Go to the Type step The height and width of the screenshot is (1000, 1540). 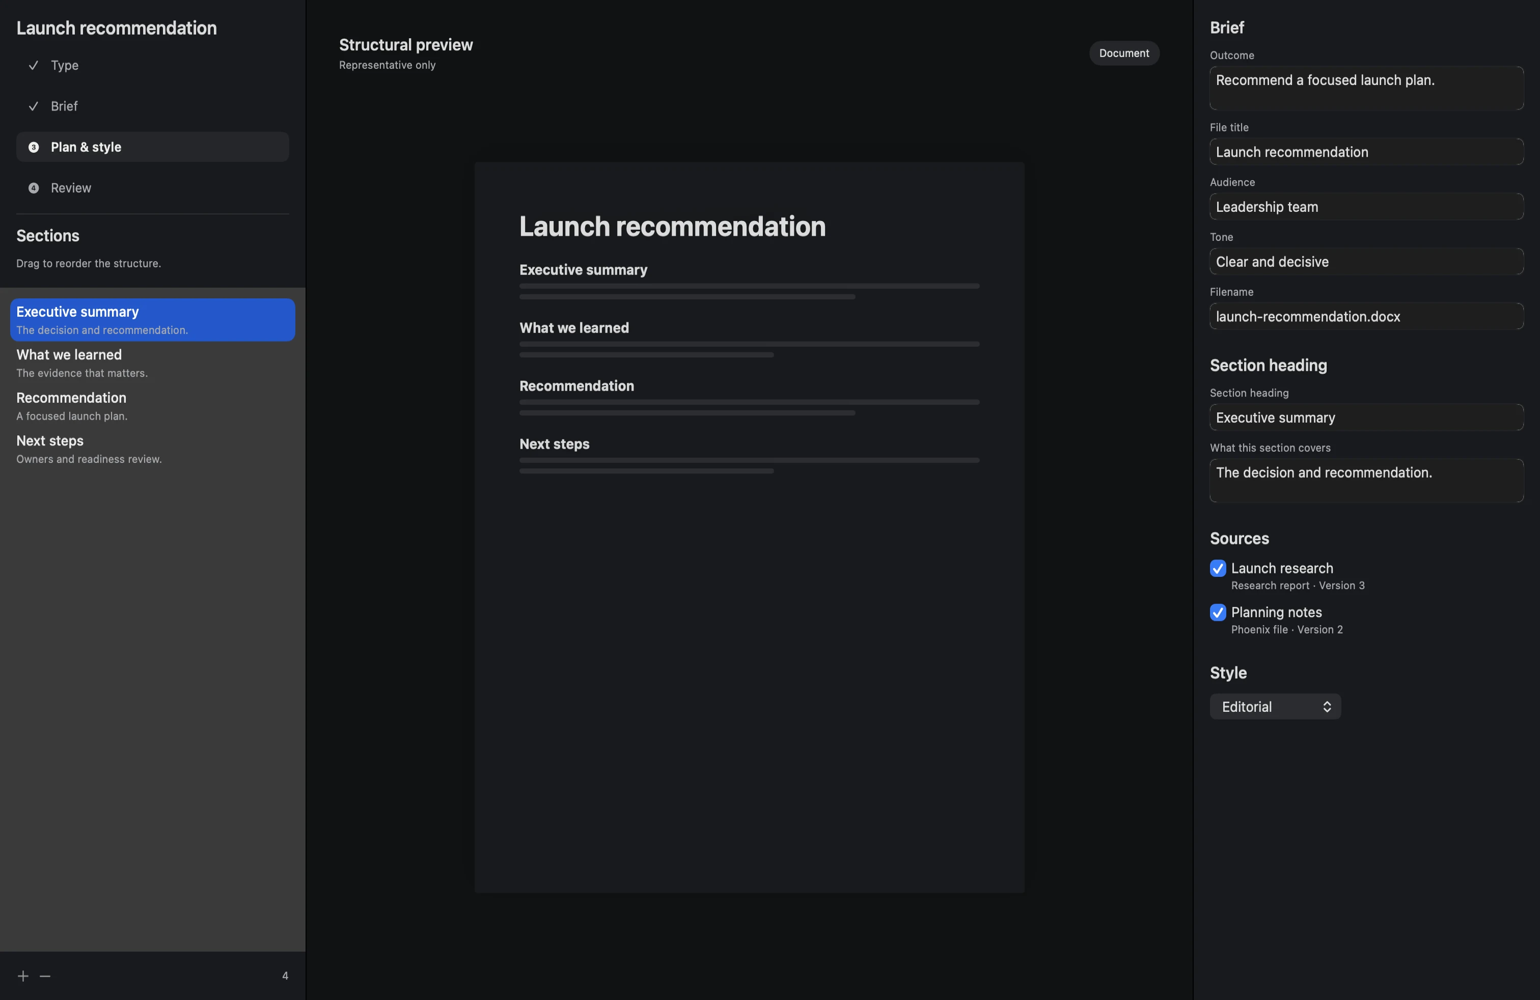153,65
